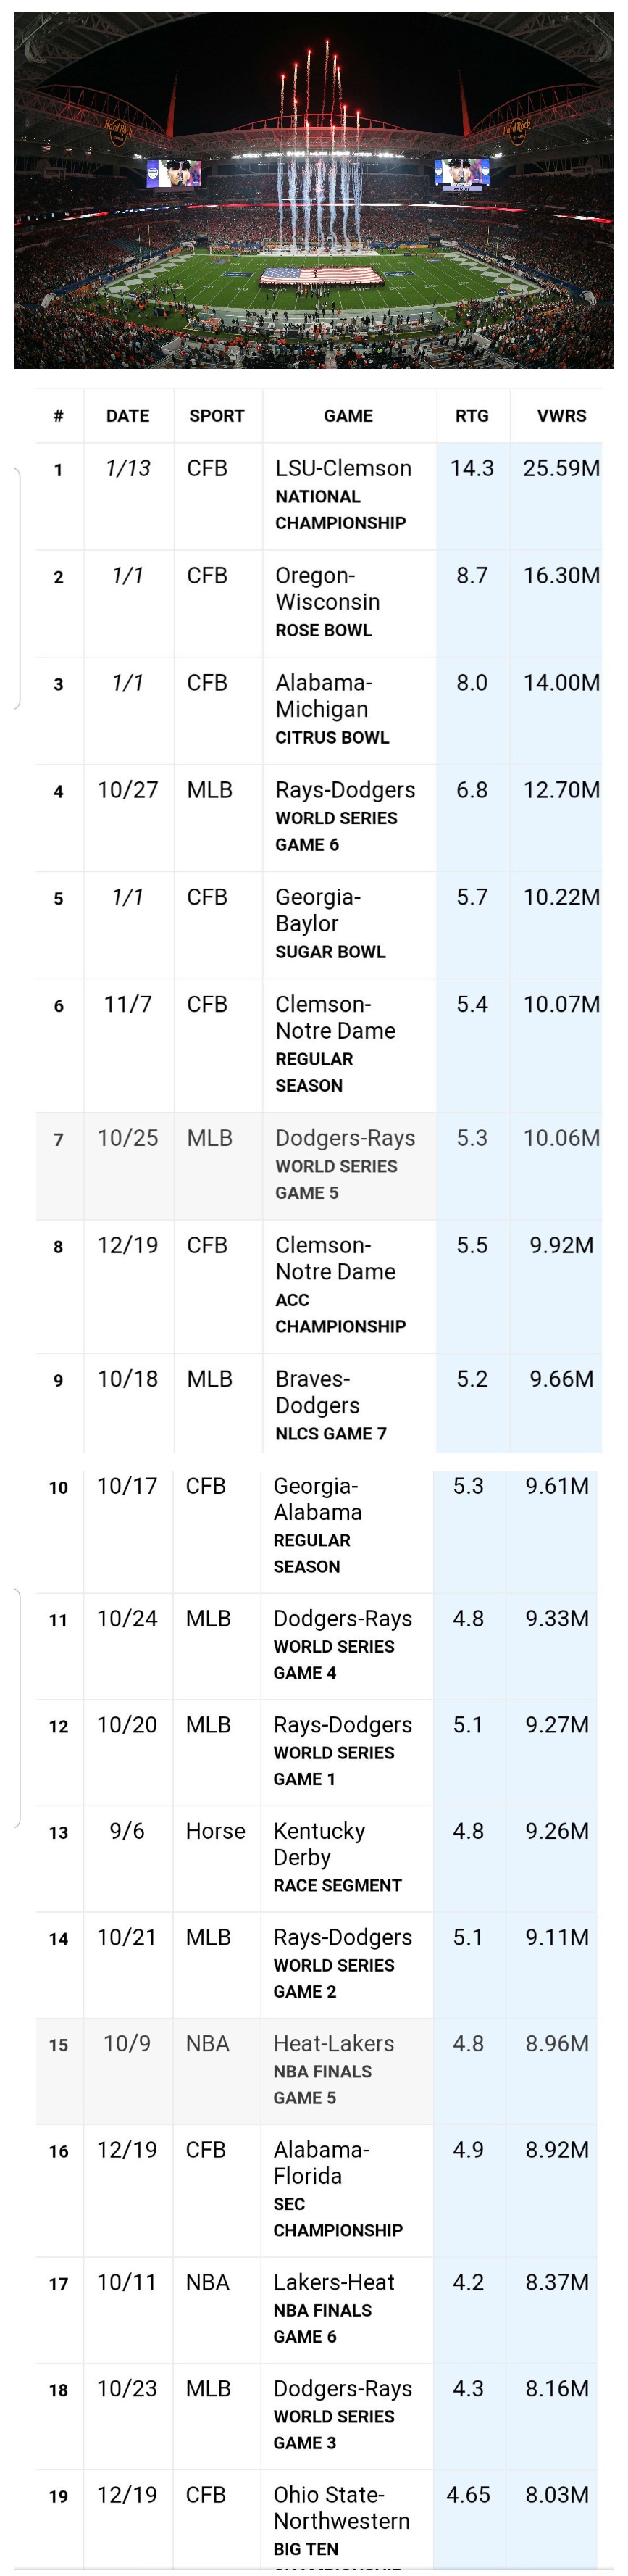Select the LSU-Clemson National Championship game

point(343,494)
